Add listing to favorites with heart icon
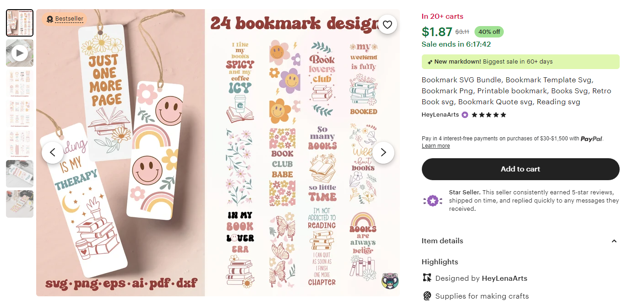627x305 pixels. 387,25
